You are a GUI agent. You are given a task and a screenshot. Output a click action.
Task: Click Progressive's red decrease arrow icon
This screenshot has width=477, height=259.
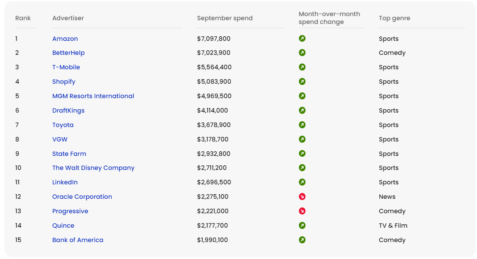tap(302, 211)
